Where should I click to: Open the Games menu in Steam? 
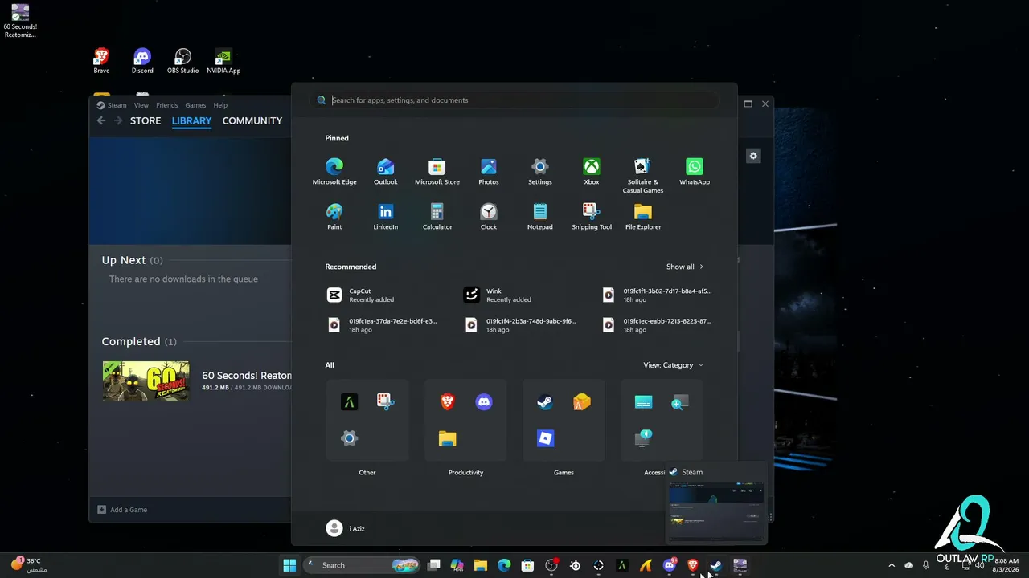point(196,105)
